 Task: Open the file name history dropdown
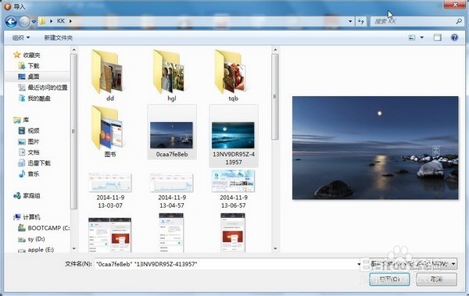(359, 264)
